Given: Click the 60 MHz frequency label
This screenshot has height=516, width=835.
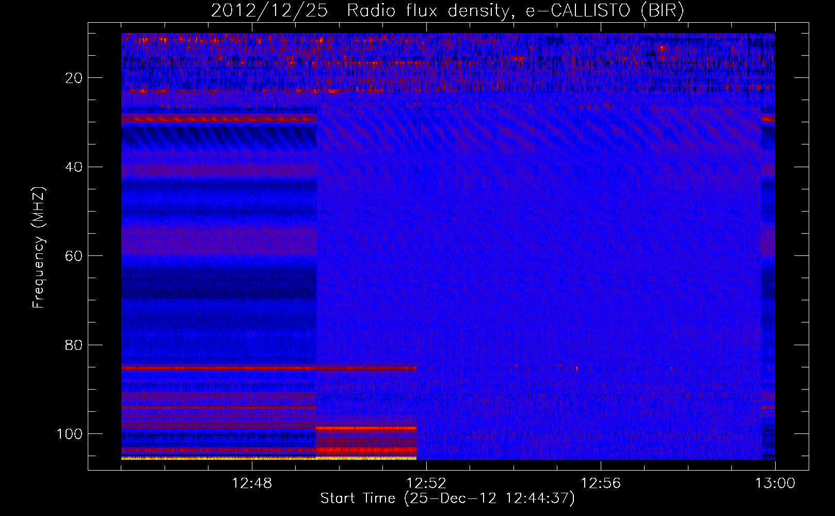Looking at the screenshot, I should (x=74, y=256).
